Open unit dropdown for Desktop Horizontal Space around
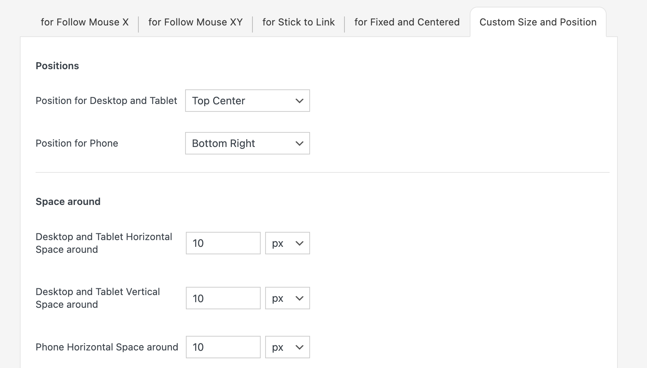This screenshot has width=647, height=368. click(x=287, y=243)
